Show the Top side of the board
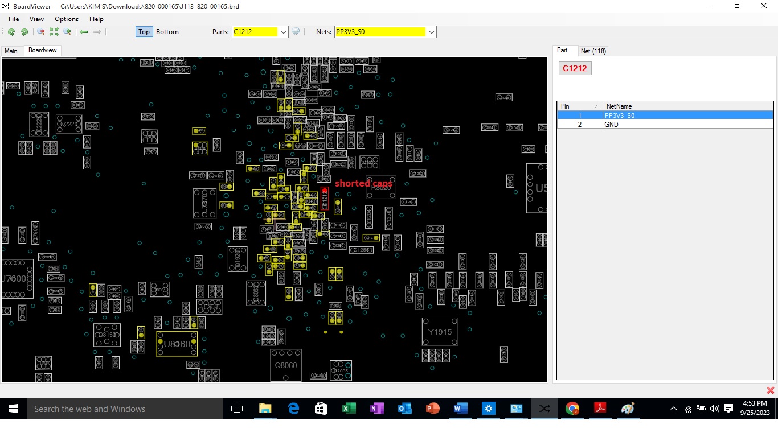 point(144,32)
